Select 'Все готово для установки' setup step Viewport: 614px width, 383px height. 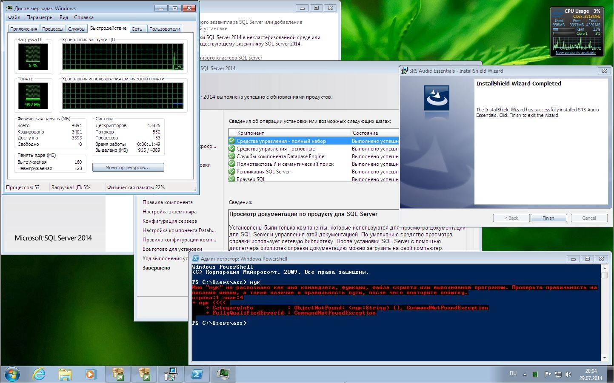coord(172,249)
